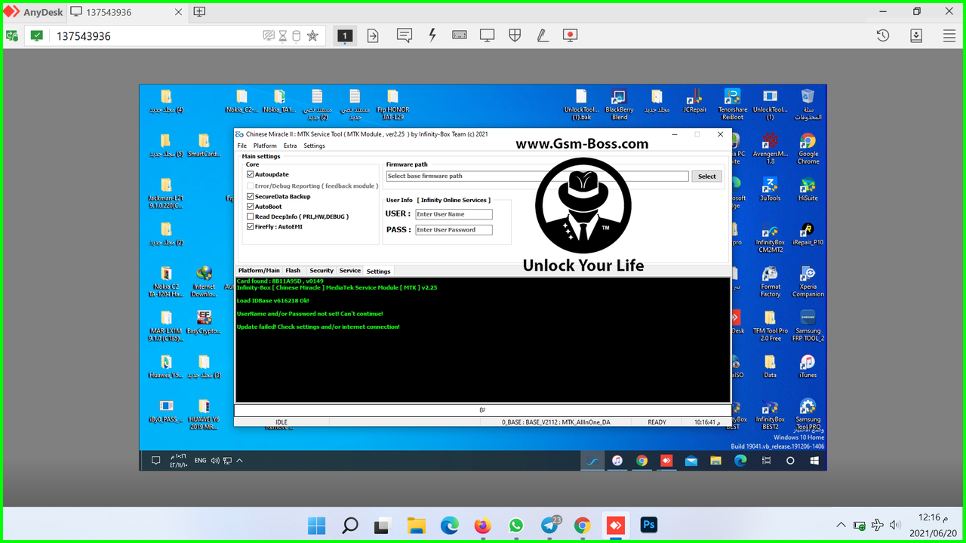Open the JCRepair desktop icon
966x543 pixels.
[x=694, y=101]
